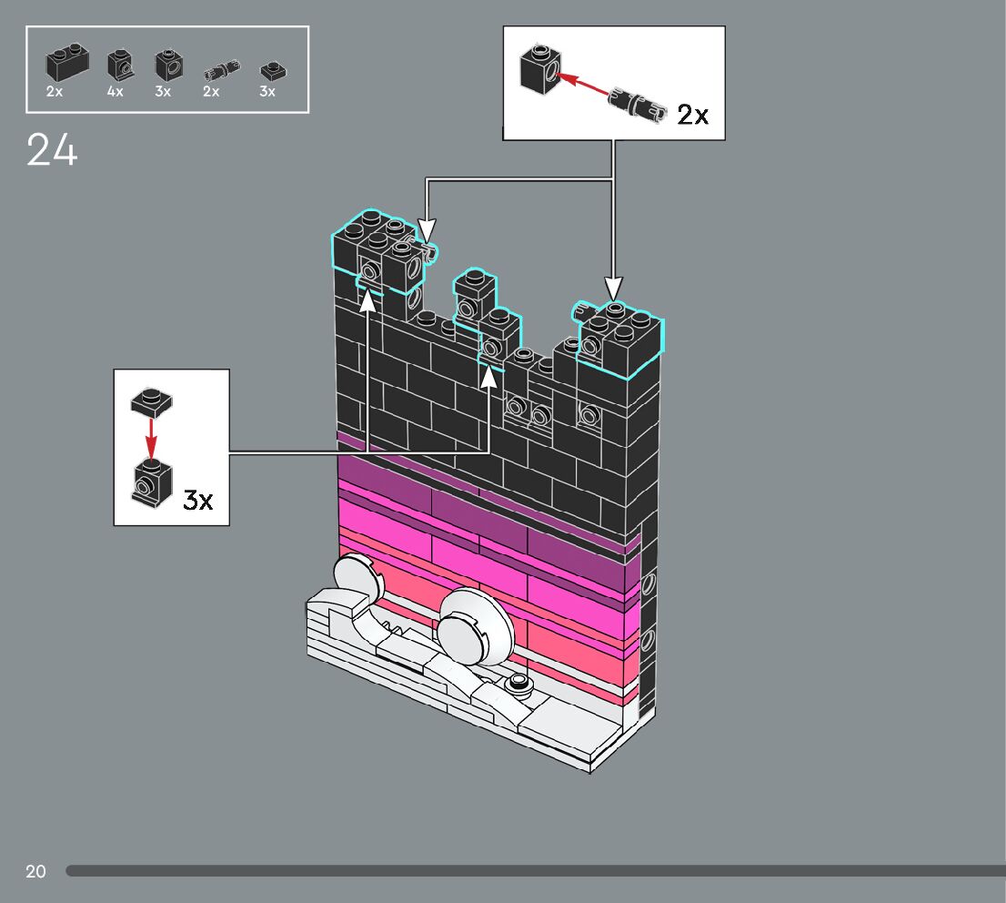Viewport: 1006px width, 903px height.
Task: Select the headlight brick icon labeled 4x
Action: tap(118, 65)
